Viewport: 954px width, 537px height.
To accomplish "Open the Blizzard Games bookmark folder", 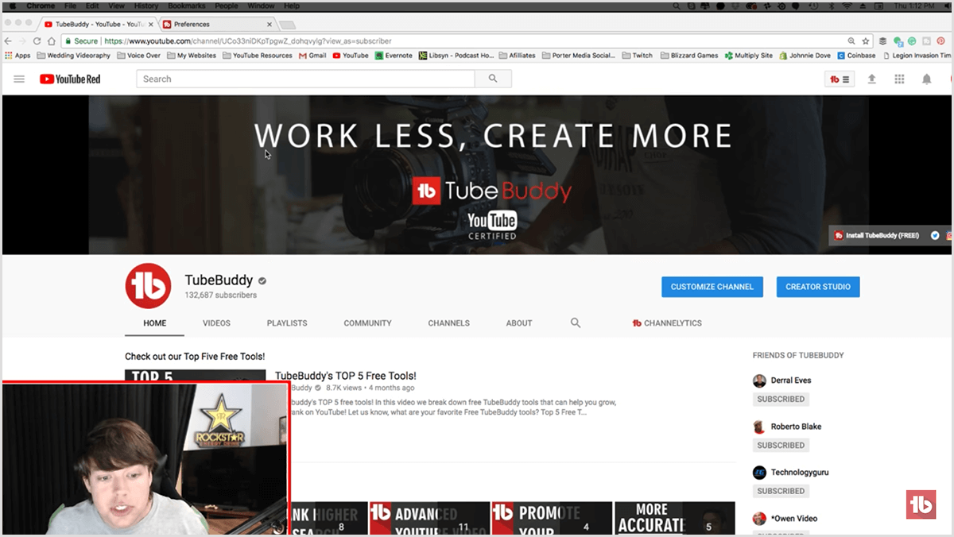I will [688, 56].
